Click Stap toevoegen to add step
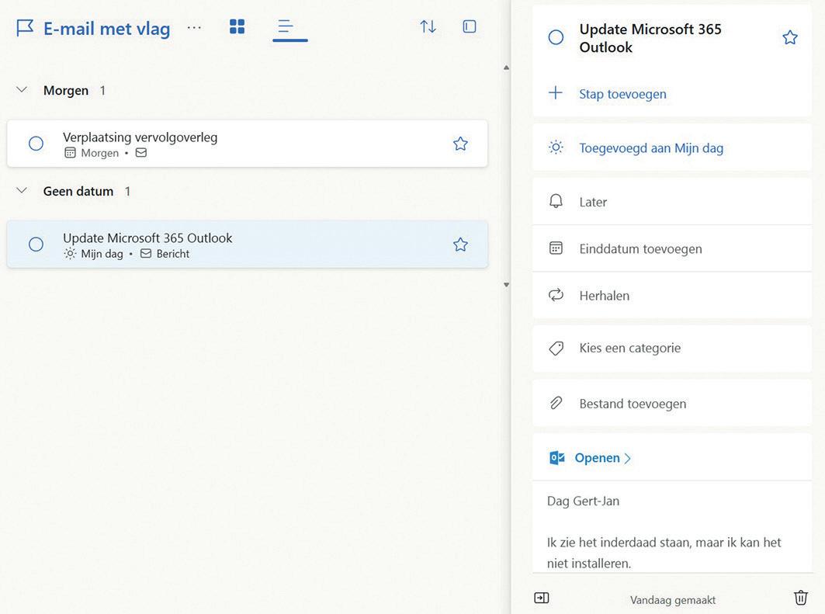This screenshot has height=614, width=825. [x=622, y=94]
